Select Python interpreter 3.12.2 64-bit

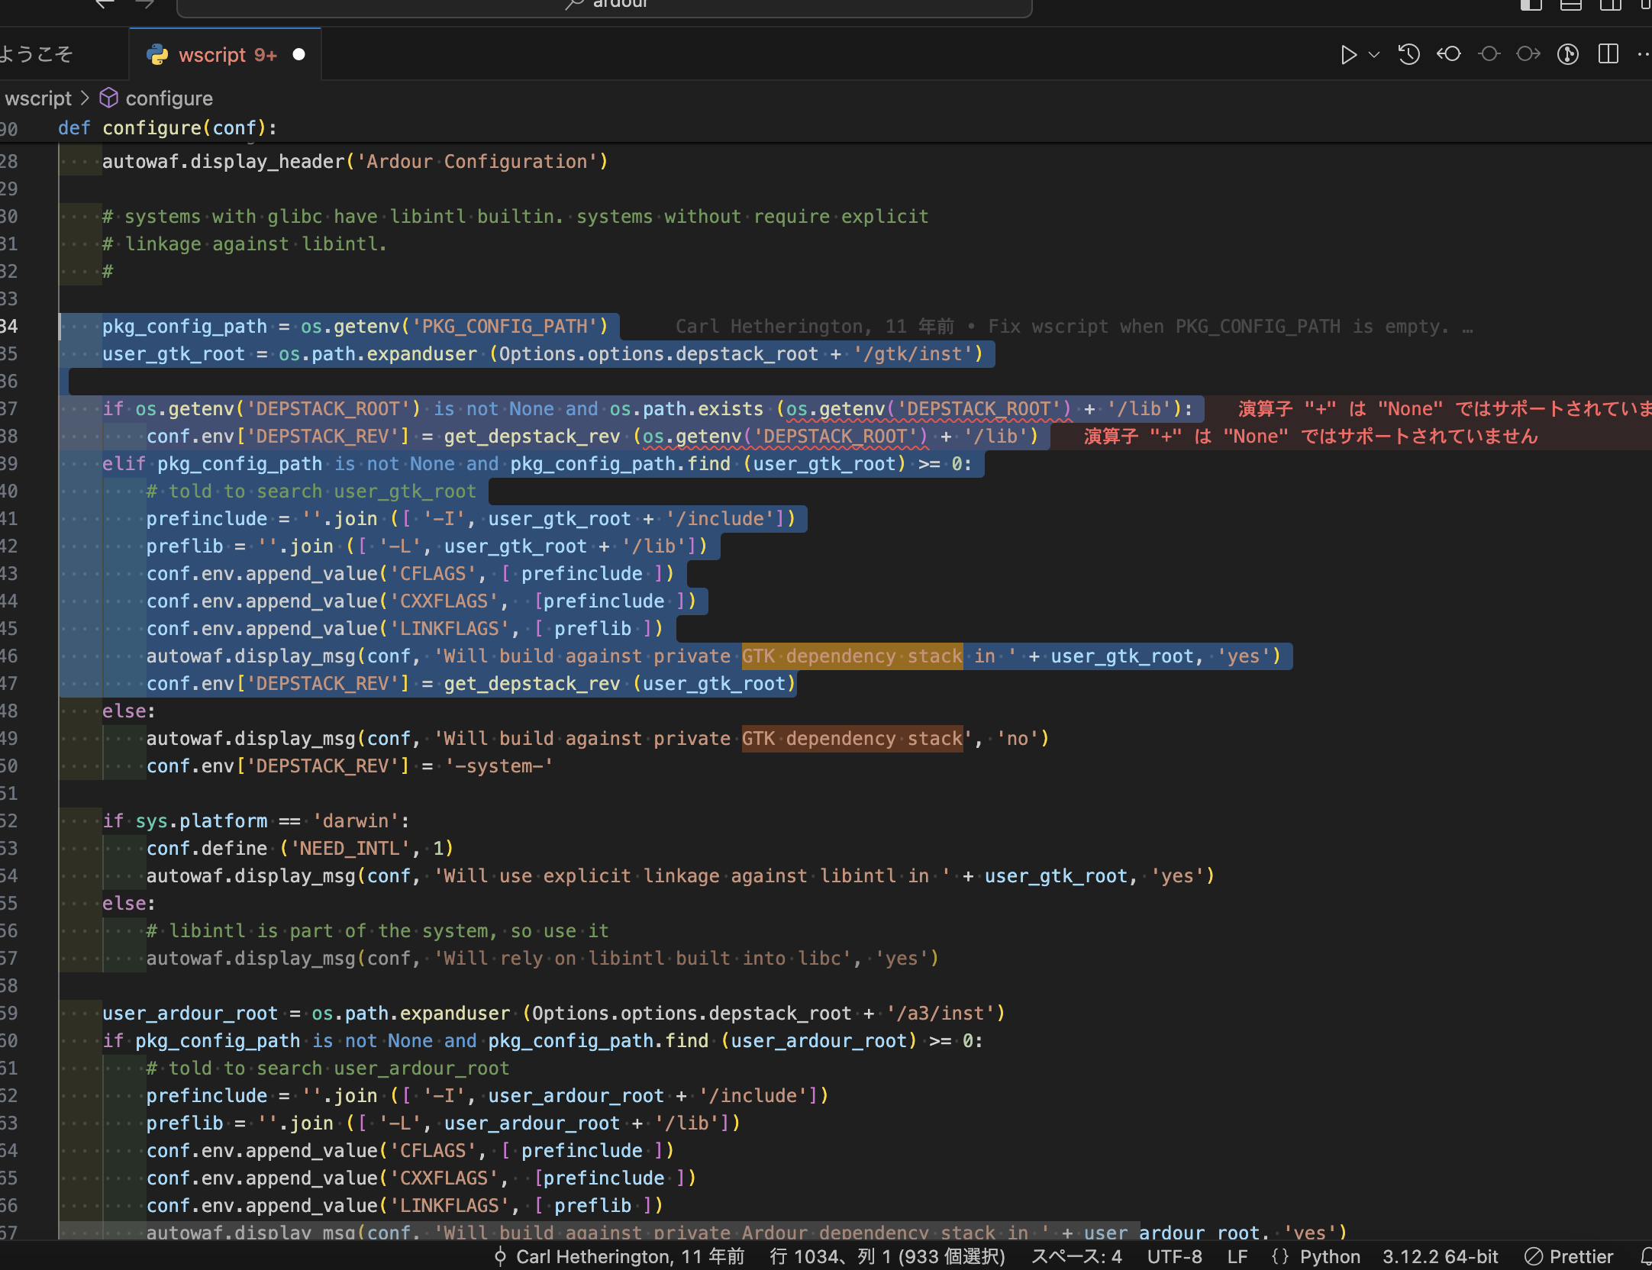pos(1440,1256)
